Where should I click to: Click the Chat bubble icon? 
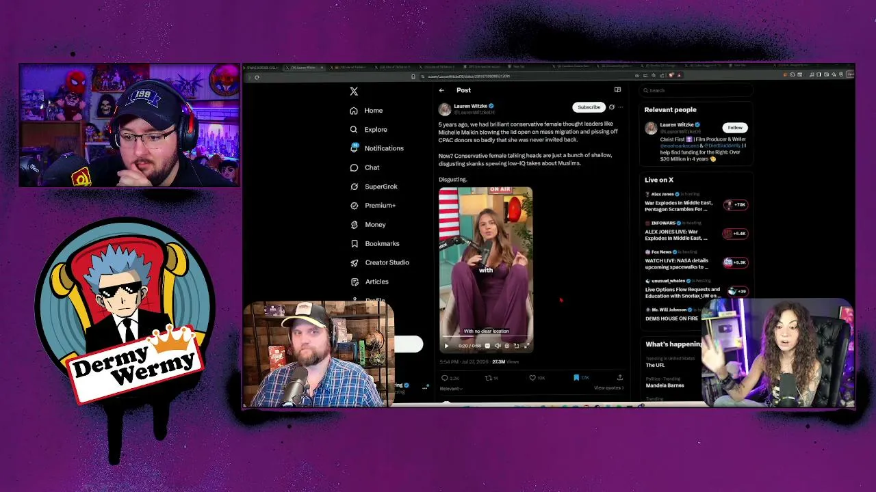click(x=354, y=167)
